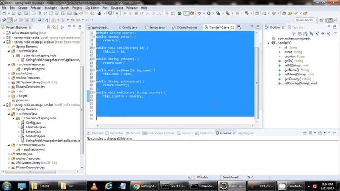Open the Debug dropdown arrow
This screenshot has width=340, height=191.
204,13
